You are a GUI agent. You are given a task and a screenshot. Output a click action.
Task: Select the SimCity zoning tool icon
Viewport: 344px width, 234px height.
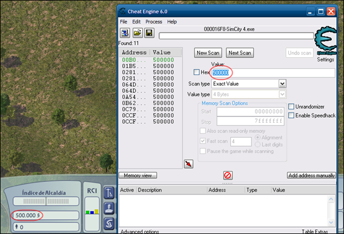pos(109,193)
